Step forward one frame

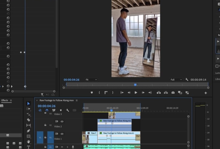(x=143, y=93)
